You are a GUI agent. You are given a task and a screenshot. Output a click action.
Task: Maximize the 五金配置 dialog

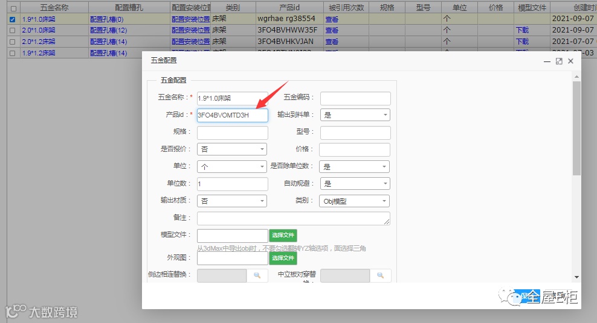click(559, 61)
